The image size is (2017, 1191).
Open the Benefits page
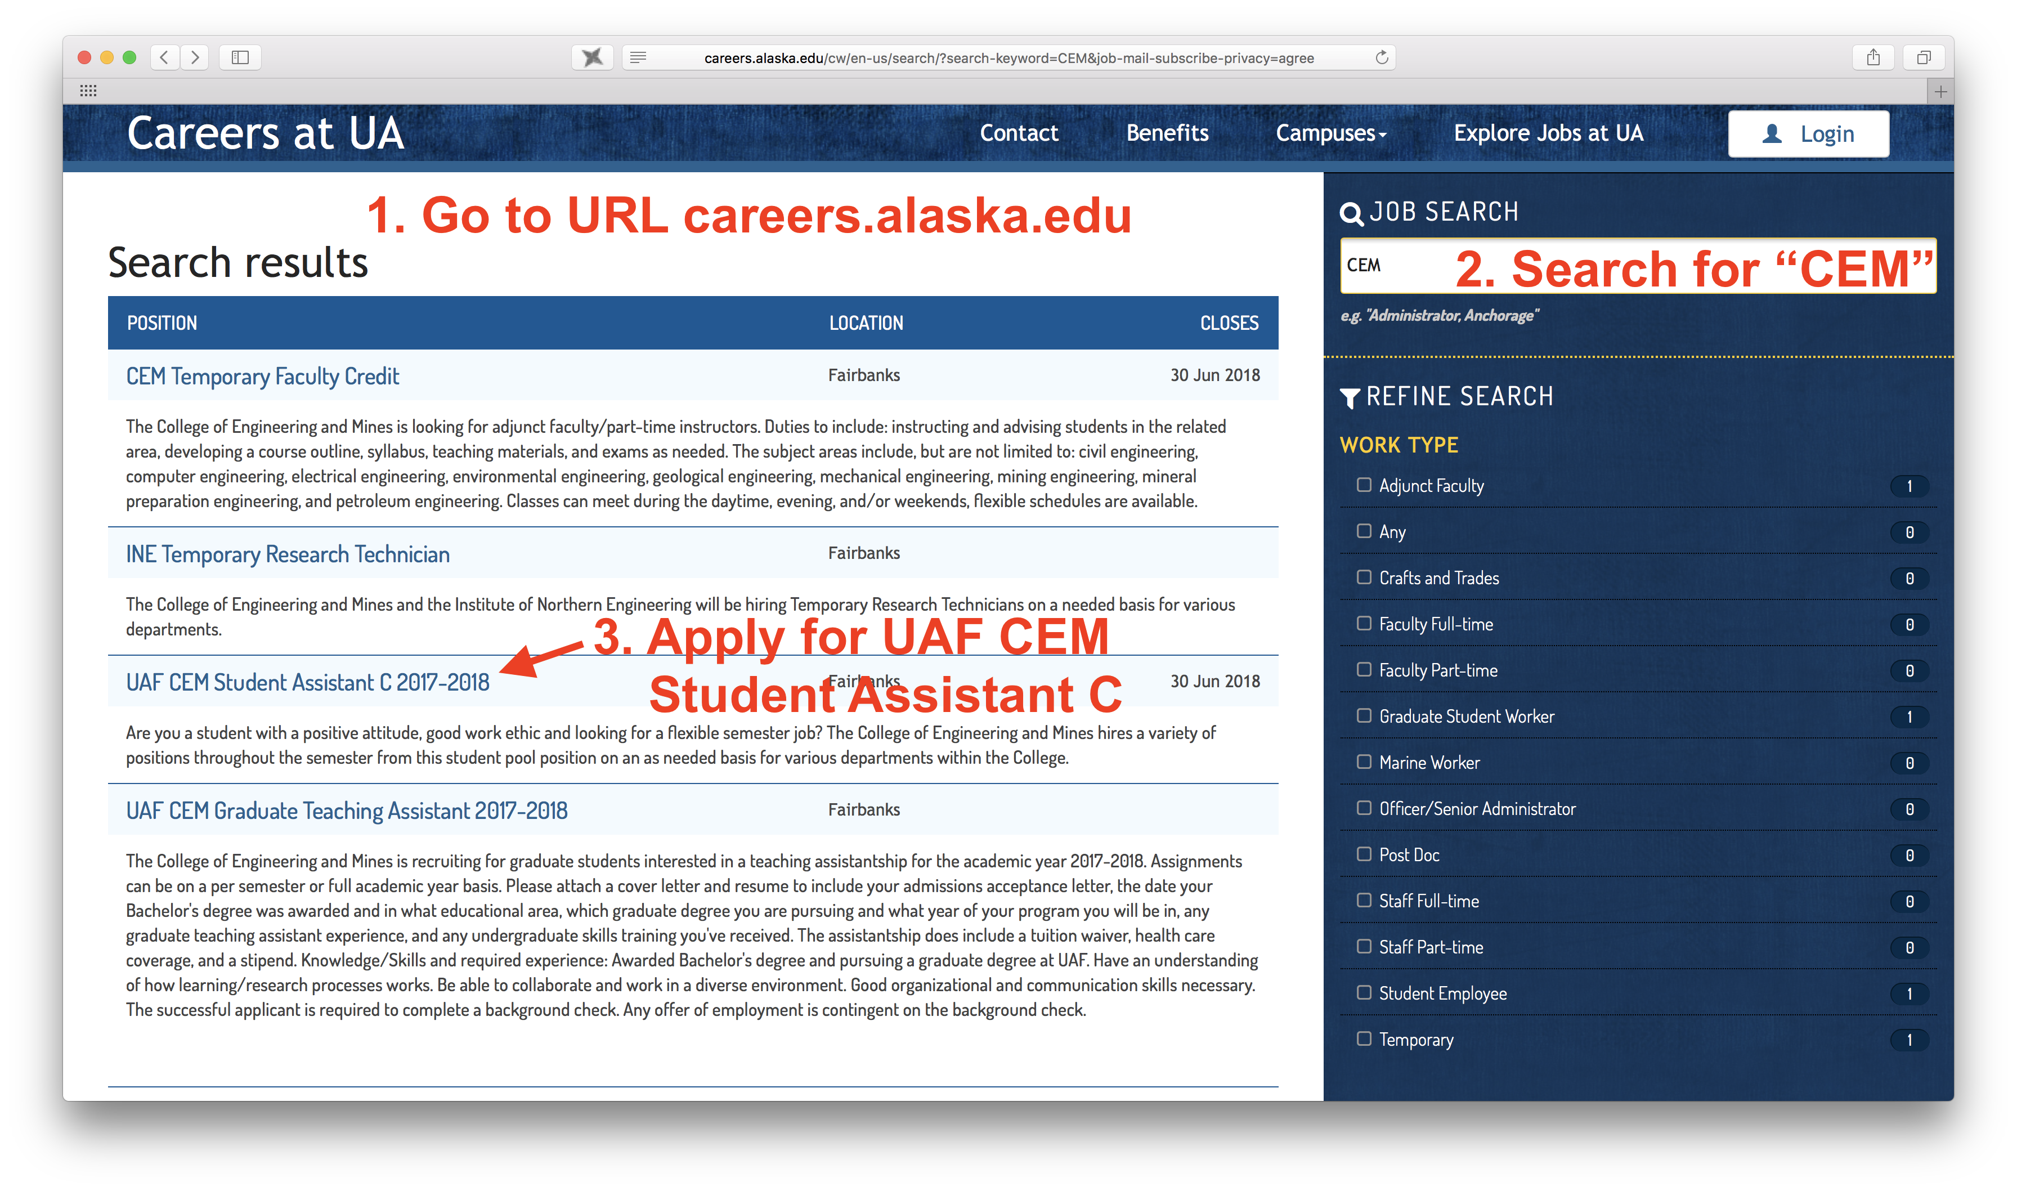(1167, 133)
